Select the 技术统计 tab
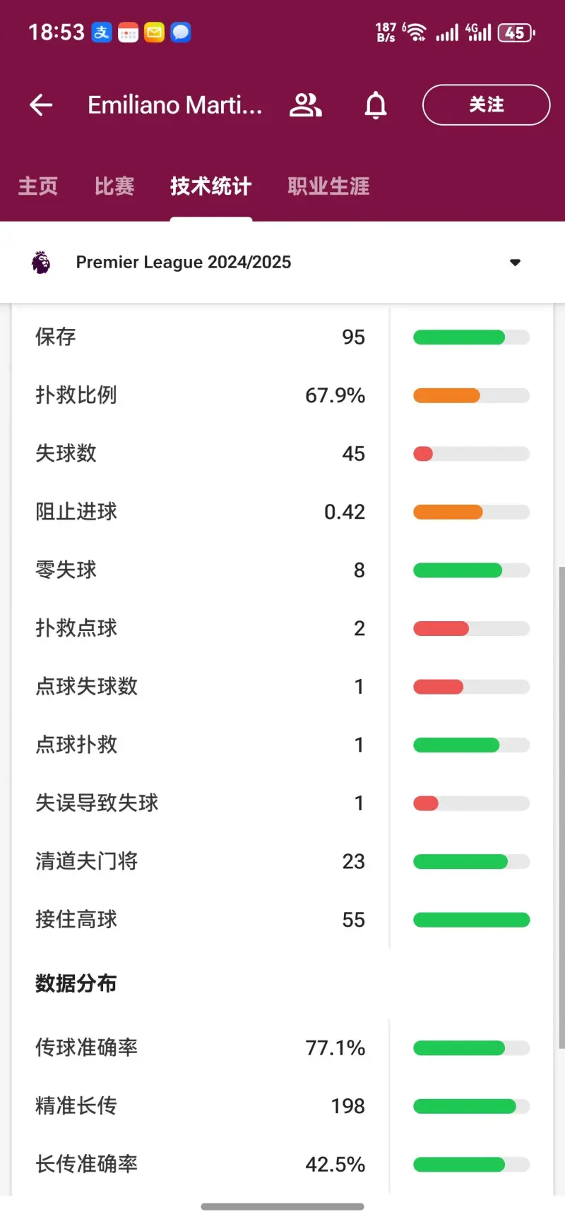 coord(210,186)
